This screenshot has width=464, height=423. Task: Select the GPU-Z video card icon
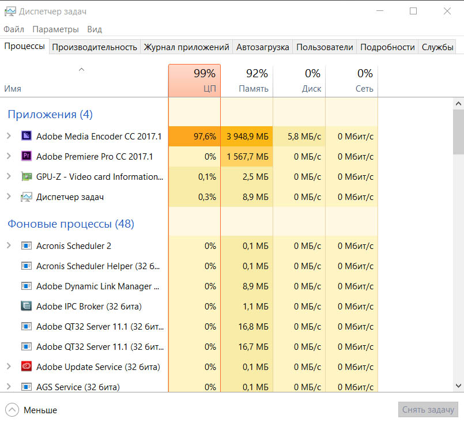coord(27,176)
